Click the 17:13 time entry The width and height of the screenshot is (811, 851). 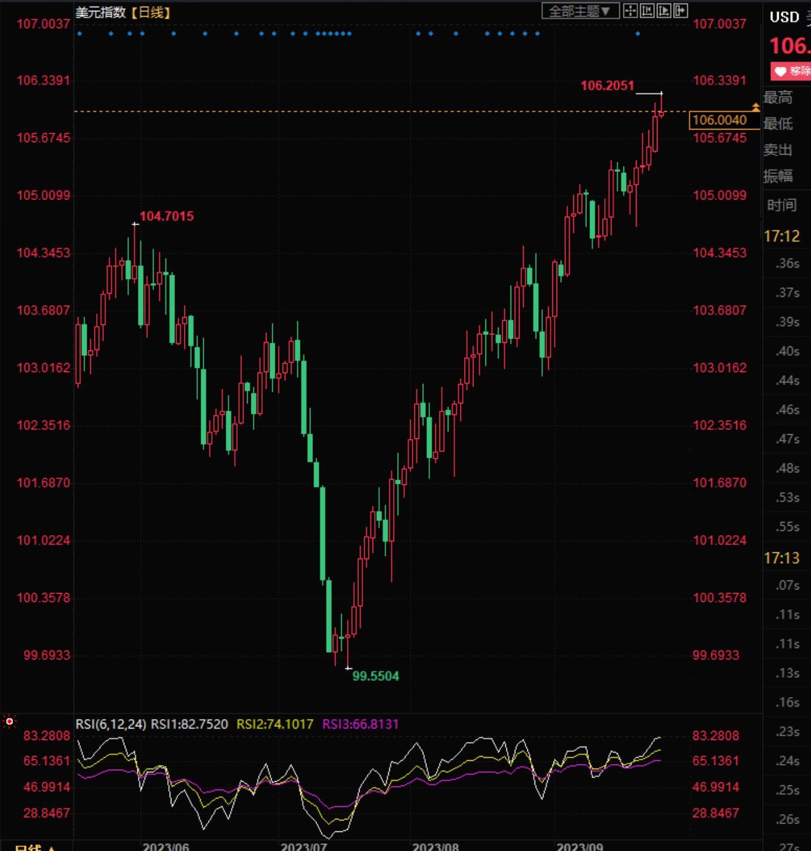tap(782, 558)
